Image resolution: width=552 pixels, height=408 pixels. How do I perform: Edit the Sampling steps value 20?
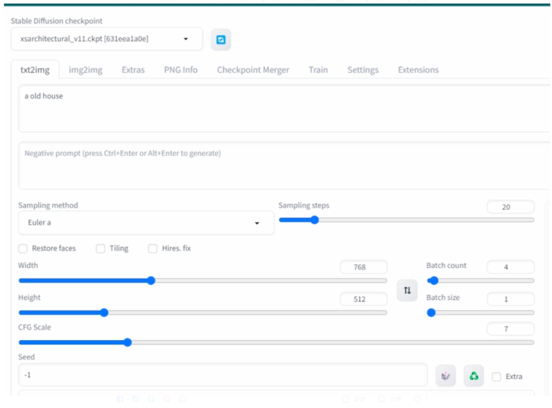coord(511,207)
